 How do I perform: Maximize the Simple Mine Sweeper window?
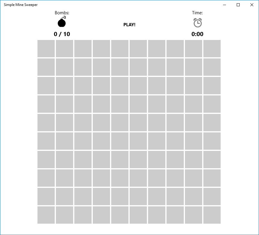click(x=238, y=5)
